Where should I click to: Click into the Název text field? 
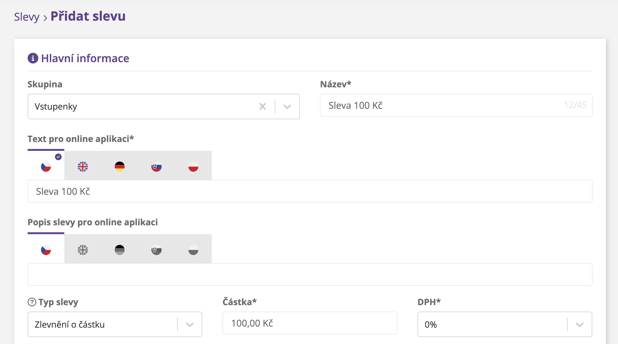tap(442, 105)
